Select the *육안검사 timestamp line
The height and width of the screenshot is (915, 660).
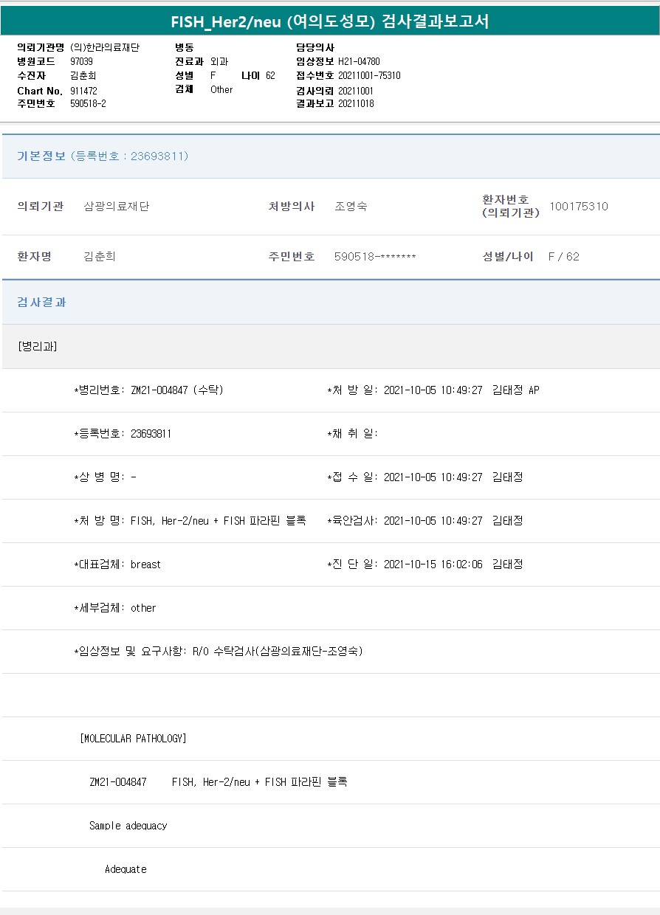coord(424,521)
